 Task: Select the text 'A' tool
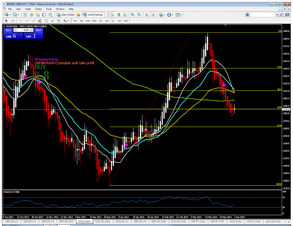(x=53, y=21)
